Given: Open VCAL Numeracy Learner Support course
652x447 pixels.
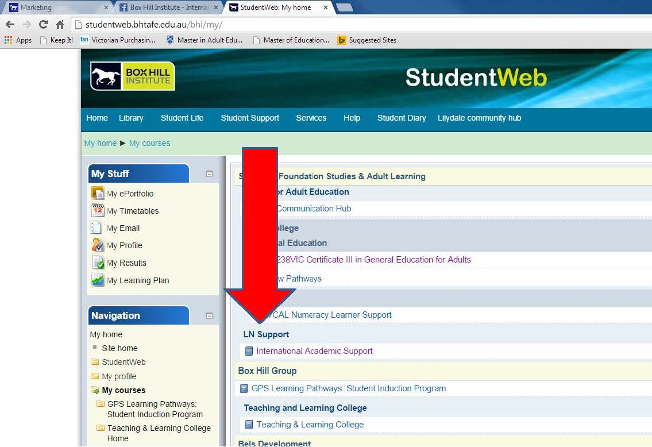Looking at the screenshot, I should coord(332,315).
